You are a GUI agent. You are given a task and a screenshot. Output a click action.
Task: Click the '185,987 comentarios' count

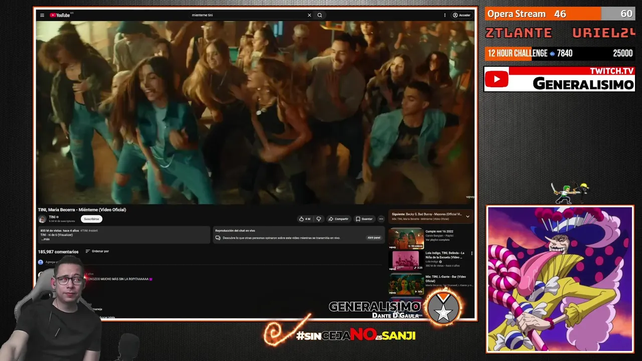(x=58, y=252)
